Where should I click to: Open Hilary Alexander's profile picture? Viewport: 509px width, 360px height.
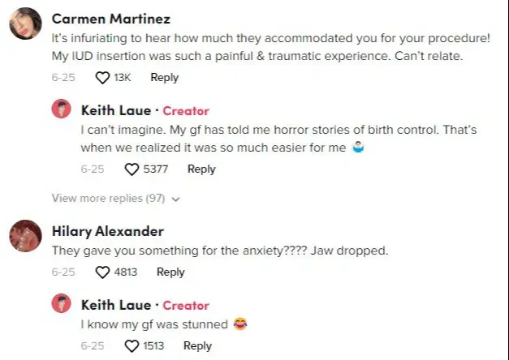[x=26, y=237]
